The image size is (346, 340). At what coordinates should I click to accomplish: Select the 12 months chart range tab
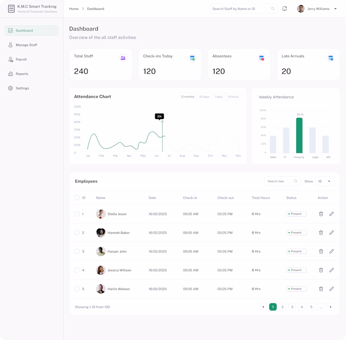187,97
